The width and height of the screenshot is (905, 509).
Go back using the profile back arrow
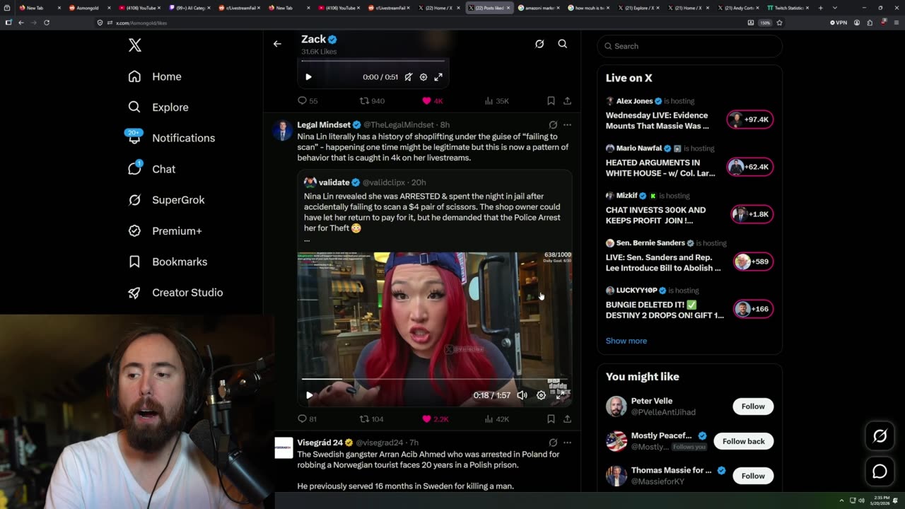277,44
